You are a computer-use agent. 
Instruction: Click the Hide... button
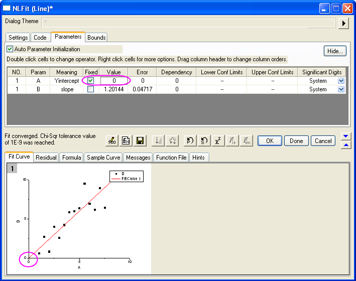tap(335, 51)
